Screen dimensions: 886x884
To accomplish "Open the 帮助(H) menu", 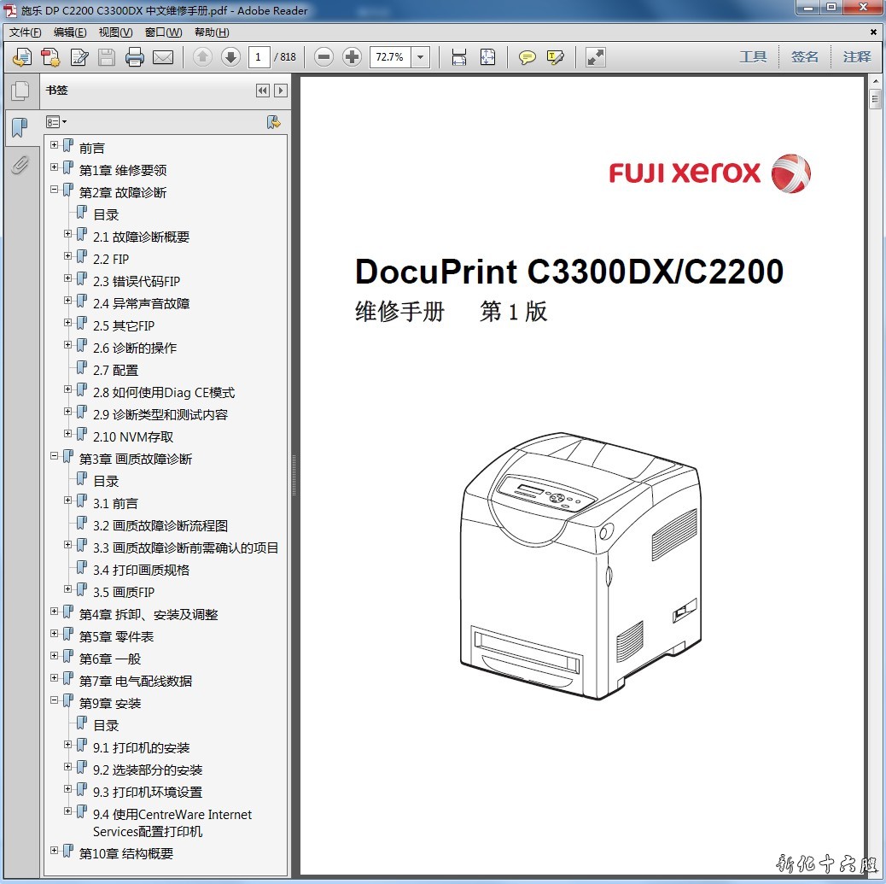I will (212, 32).
